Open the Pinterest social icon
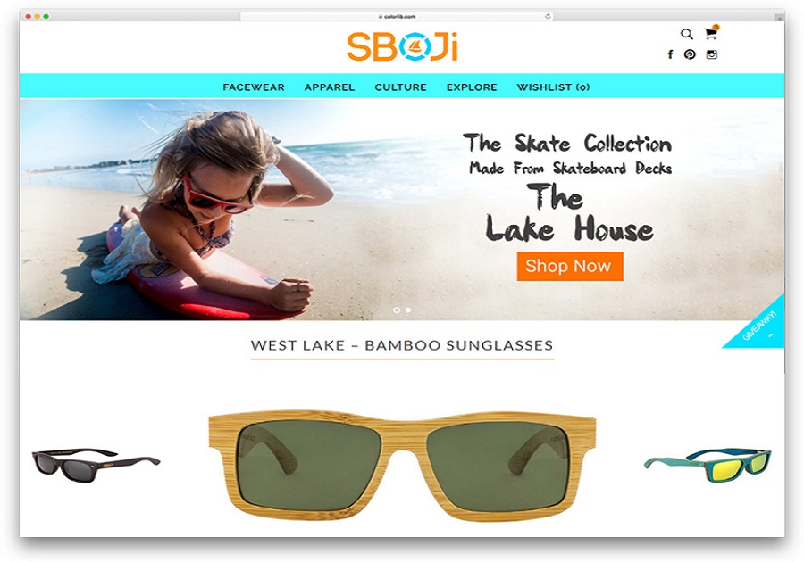This screenshot has width=804, height=562. click(690, 54)
